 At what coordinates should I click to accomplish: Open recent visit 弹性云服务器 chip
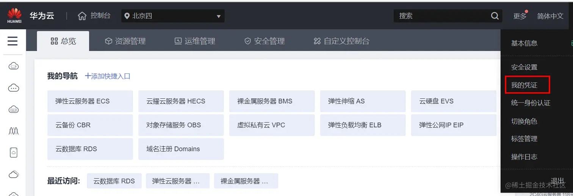(178, 181)
